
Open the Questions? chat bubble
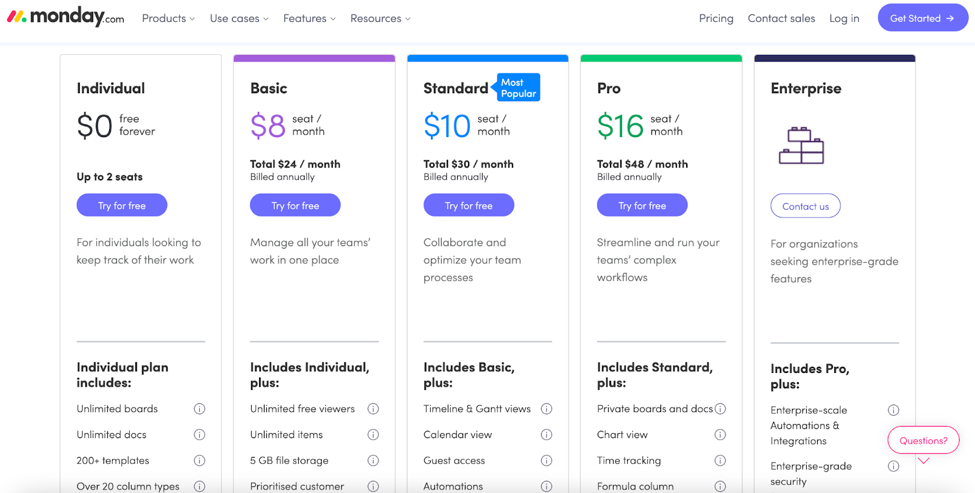coord(923,441)
